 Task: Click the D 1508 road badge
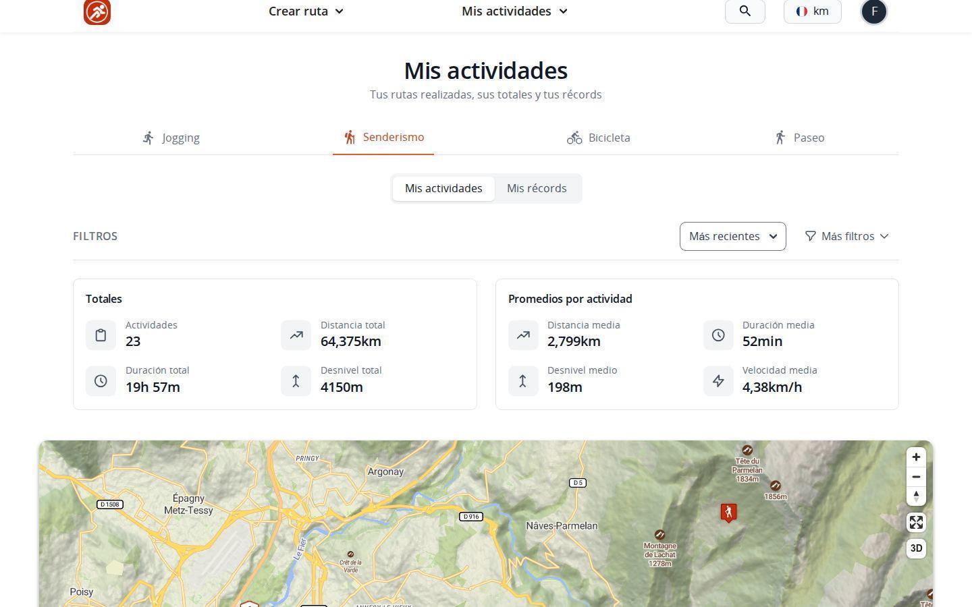click(x=110, y=504)
